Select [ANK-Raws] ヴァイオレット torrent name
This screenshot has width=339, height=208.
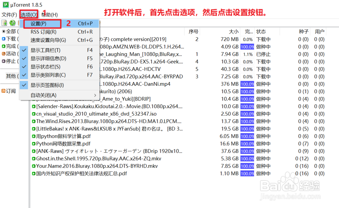click(x=109, y=151)
